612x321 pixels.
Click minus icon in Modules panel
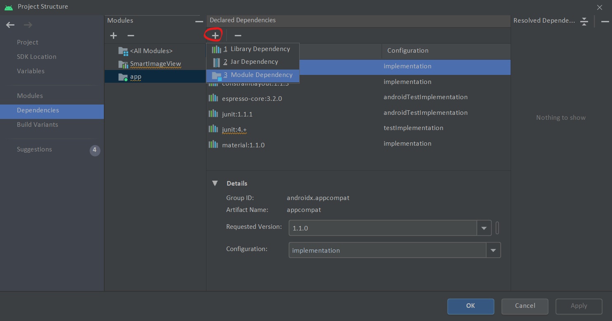click(131, 35)
